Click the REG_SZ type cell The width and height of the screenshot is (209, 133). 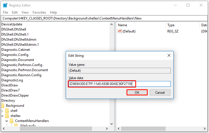[x=173, y=31]
